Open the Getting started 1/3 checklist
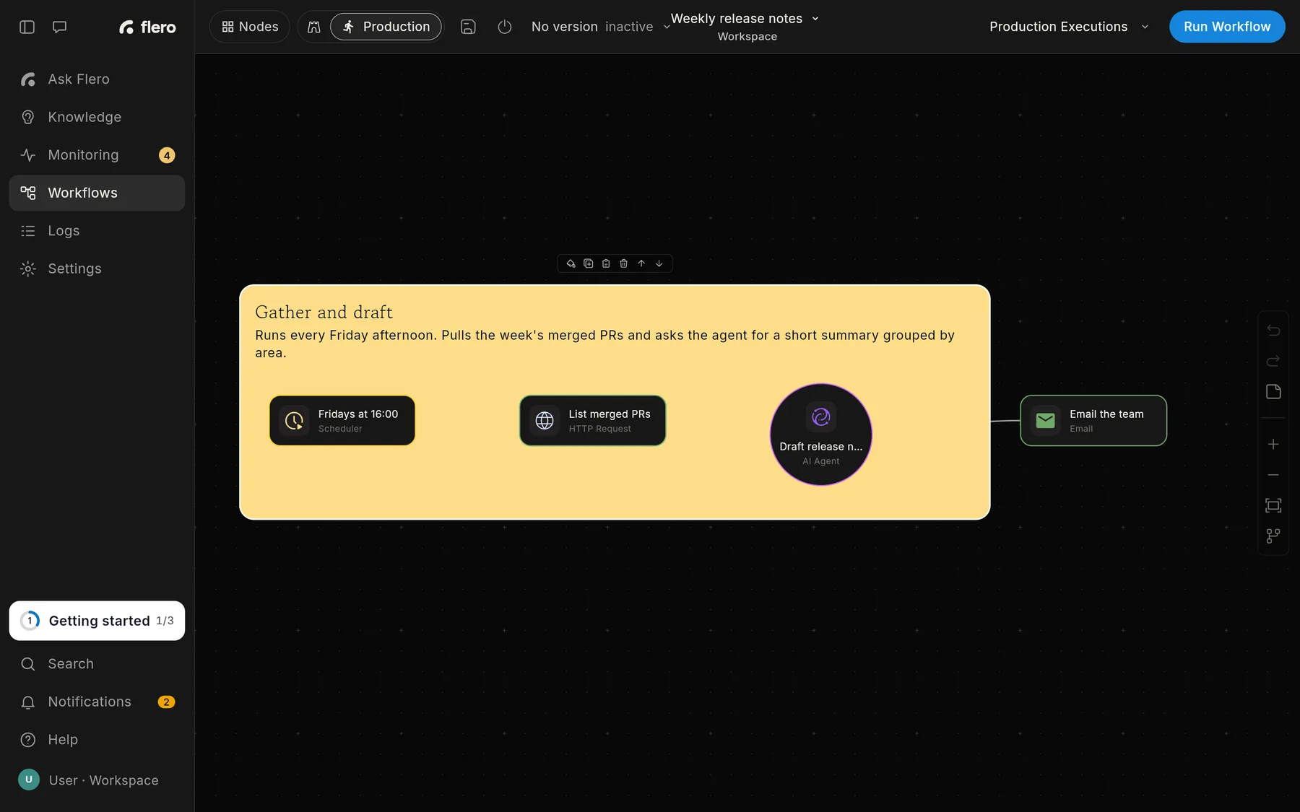Screen dimensions: 1300x812 [x=97, y=621]
